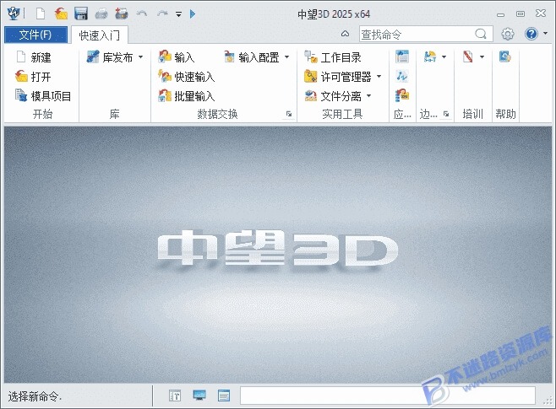Expand the 许可管理器 dropdown arrow
This screenshot has width=556, height=409.
tap(379, 77)
